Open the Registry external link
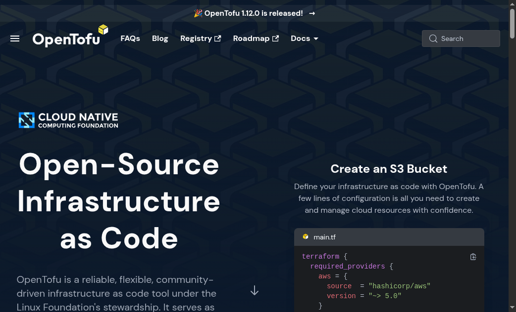 coord(201,39)
